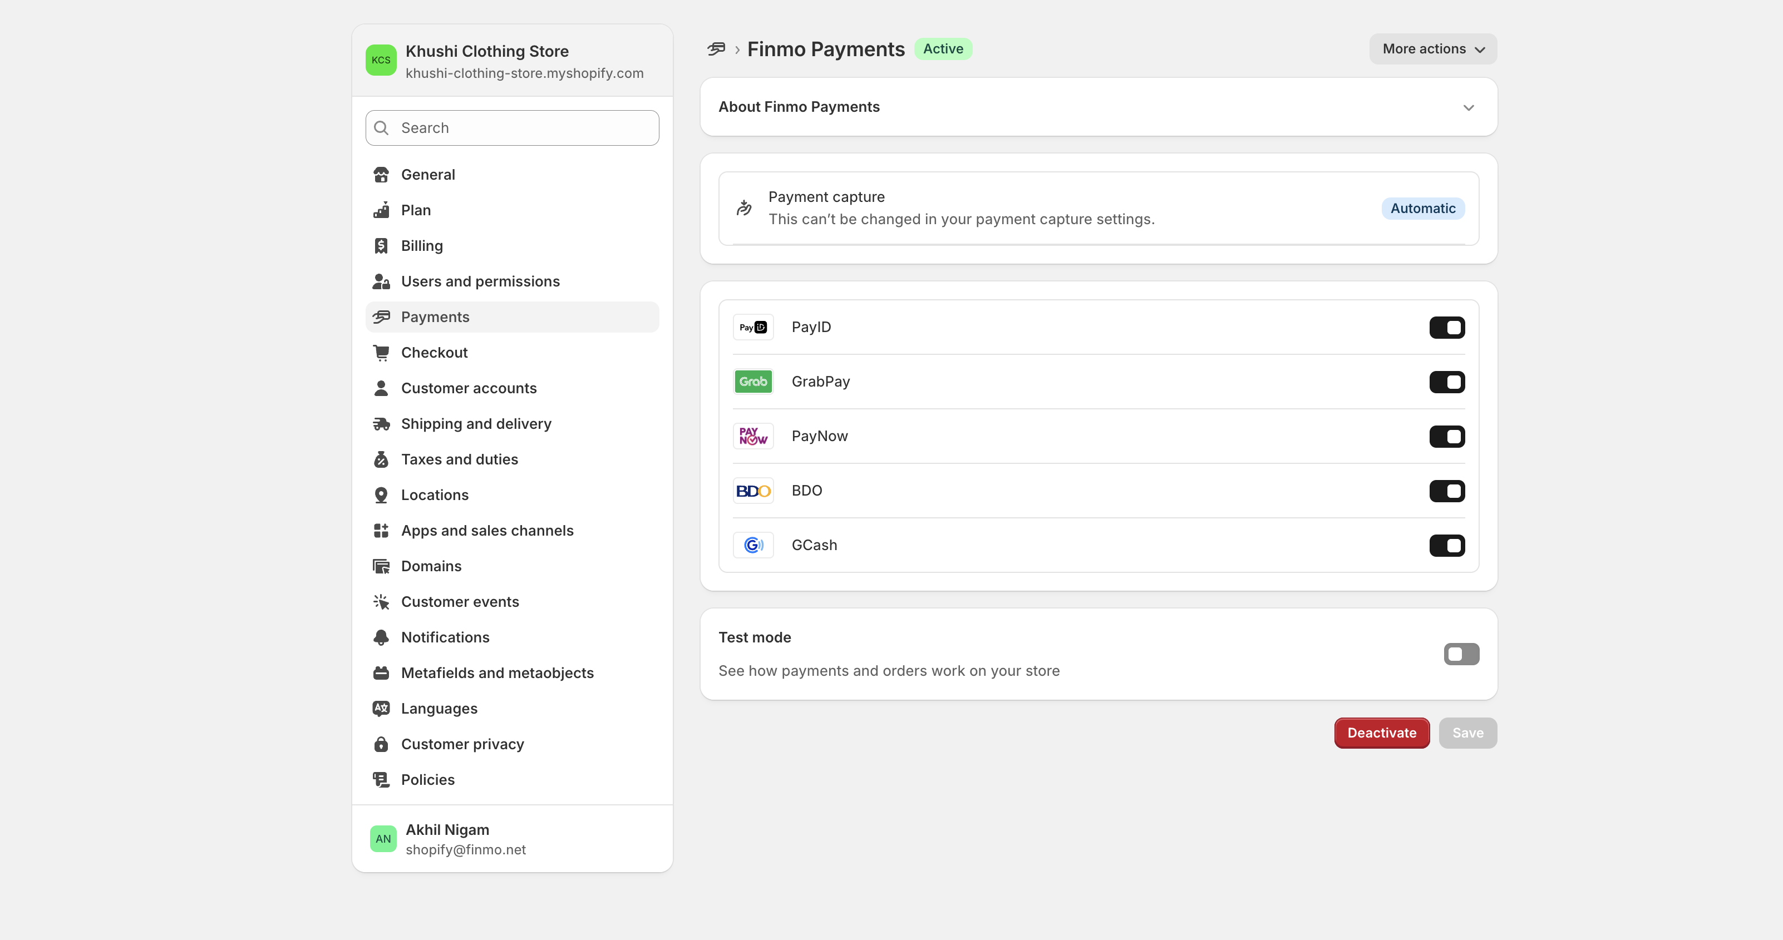Open Billing settings
The width and height of the screenshot is (1783, 940).
click(x=512, y=246)
